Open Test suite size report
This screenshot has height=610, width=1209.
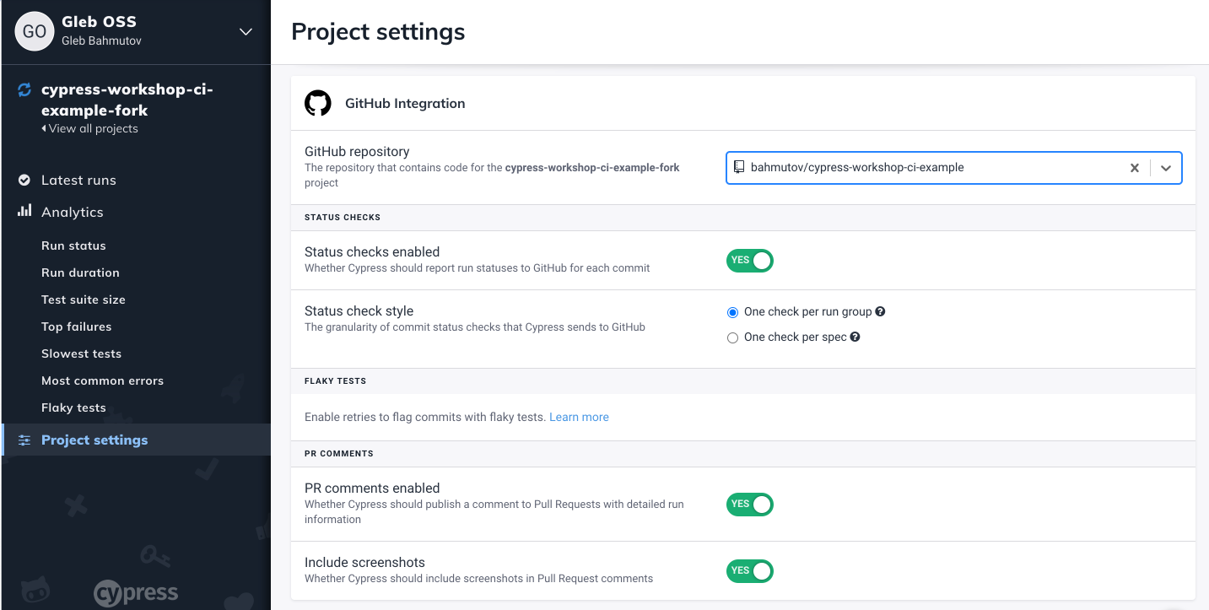tap(83, 300)
